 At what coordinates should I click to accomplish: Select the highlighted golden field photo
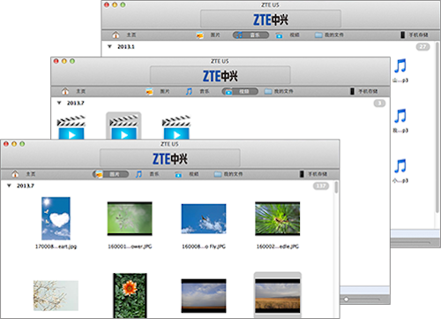[278, 295]
